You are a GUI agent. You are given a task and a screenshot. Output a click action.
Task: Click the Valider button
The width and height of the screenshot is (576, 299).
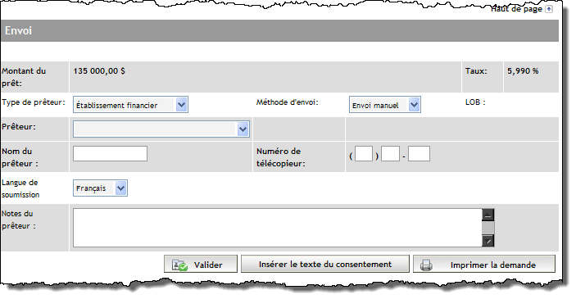click(x=201, y=265)
